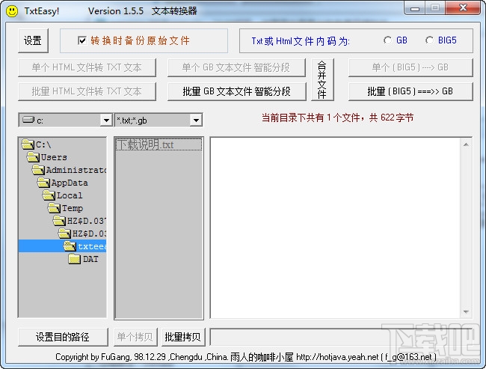Viewport: 486px width, 369px height.
Task: Click folder icon next to C:\
Action: click(28, 144)
